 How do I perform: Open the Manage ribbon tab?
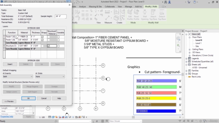[128, 6]
